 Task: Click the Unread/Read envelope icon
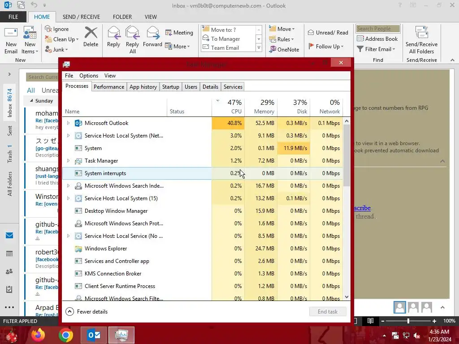[311, 32]
